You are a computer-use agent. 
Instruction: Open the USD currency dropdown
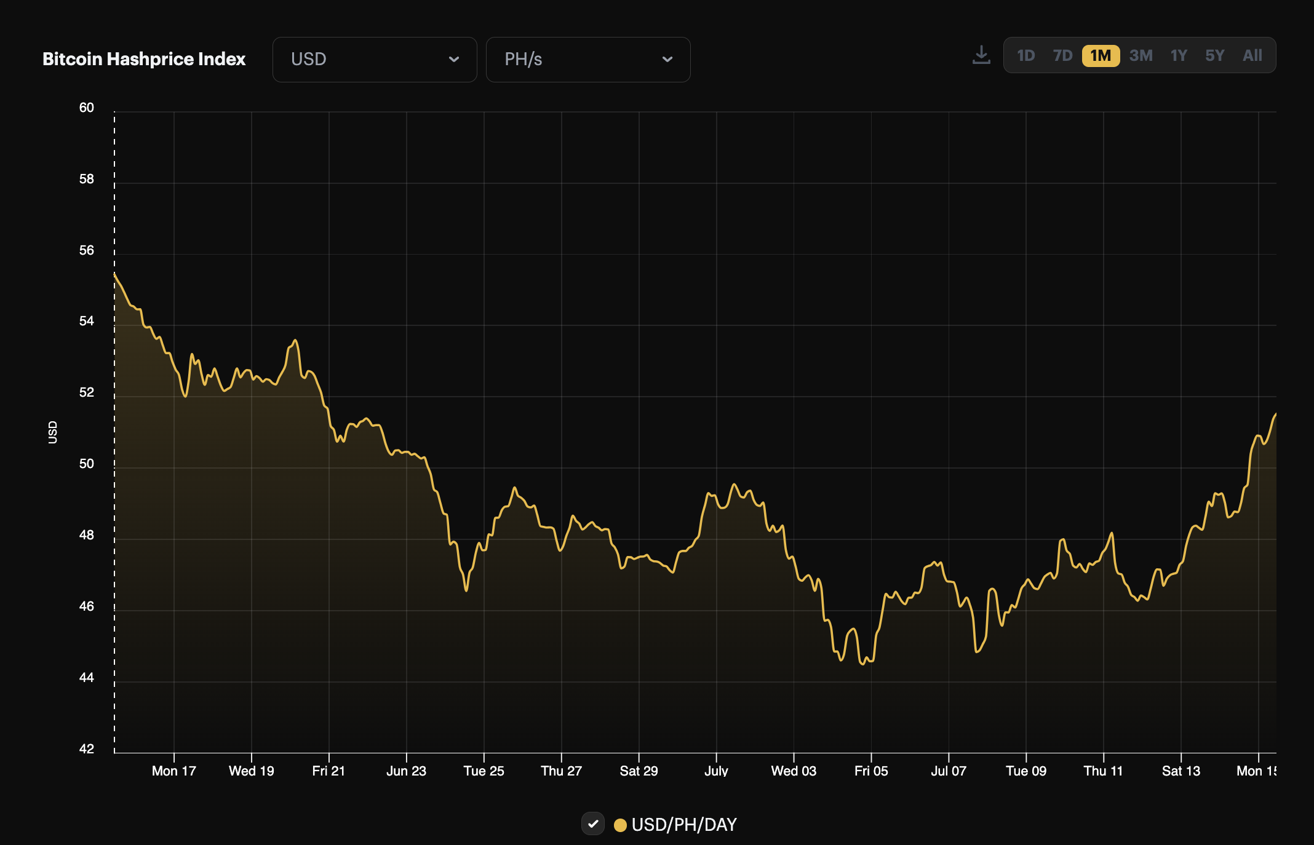[x=375, y=60]
